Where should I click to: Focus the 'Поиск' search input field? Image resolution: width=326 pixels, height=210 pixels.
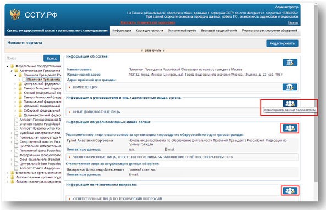point(24,59)
